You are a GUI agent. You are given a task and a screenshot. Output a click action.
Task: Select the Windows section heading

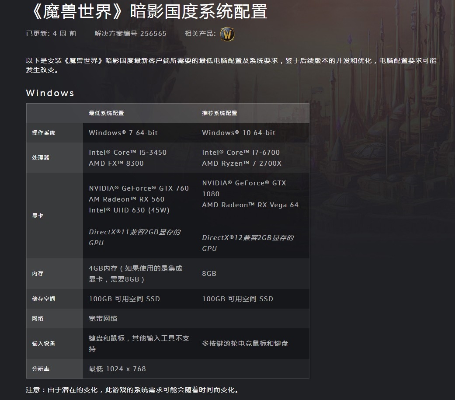coord(50,93)
